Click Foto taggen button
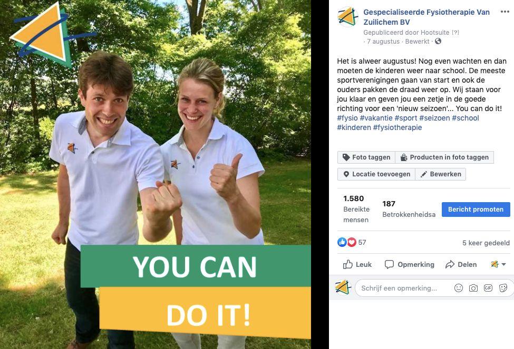This screenshot has width=514, height=349. pyautogui.click(x=366, y=157)
